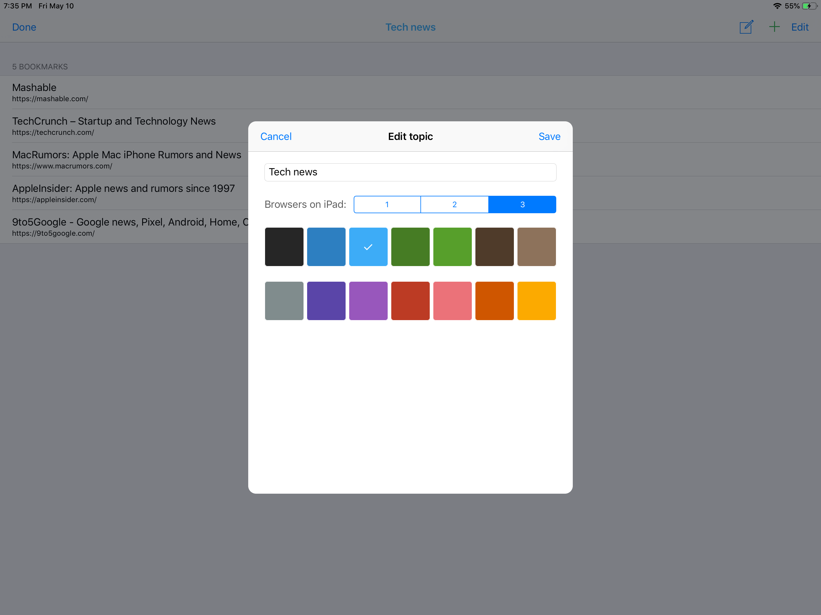Viewport: 821px width, 615px height.
Task: Select 2 browsers on iPad
Action: [x=454, y=204]
